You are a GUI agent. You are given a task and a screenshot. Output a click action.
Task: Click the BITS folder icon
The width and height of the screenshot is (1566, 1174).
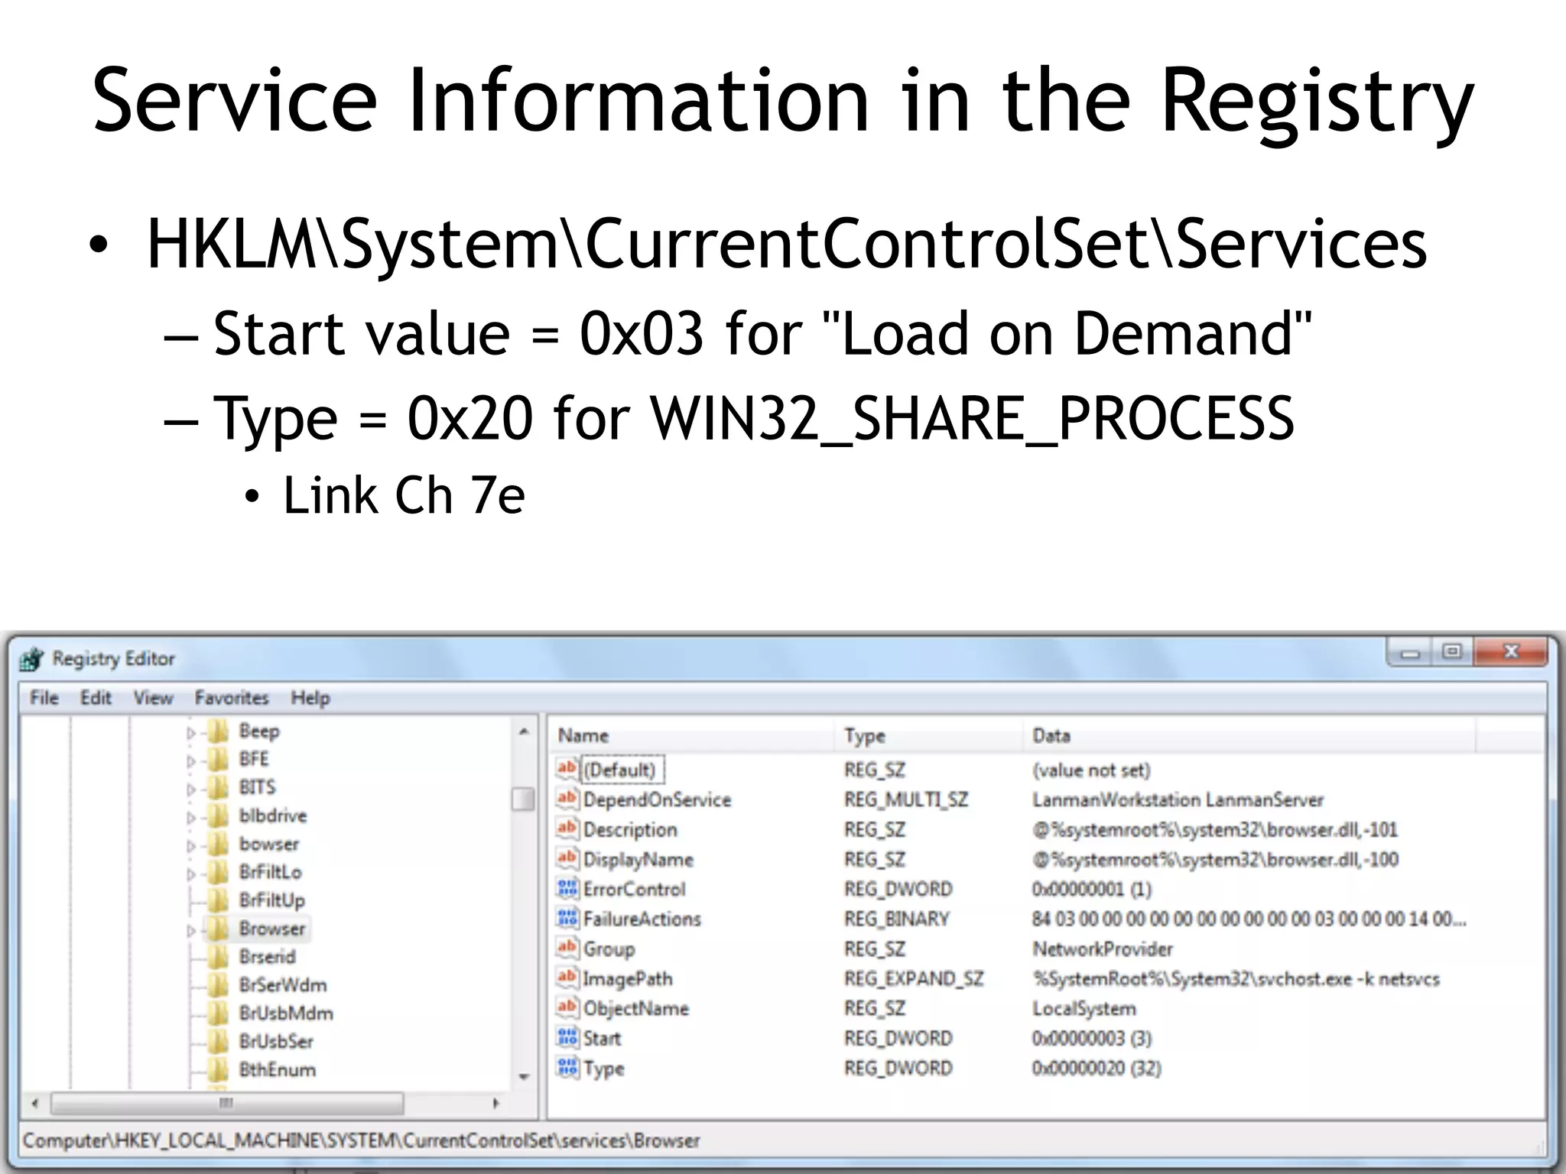(x=219, y=788)
